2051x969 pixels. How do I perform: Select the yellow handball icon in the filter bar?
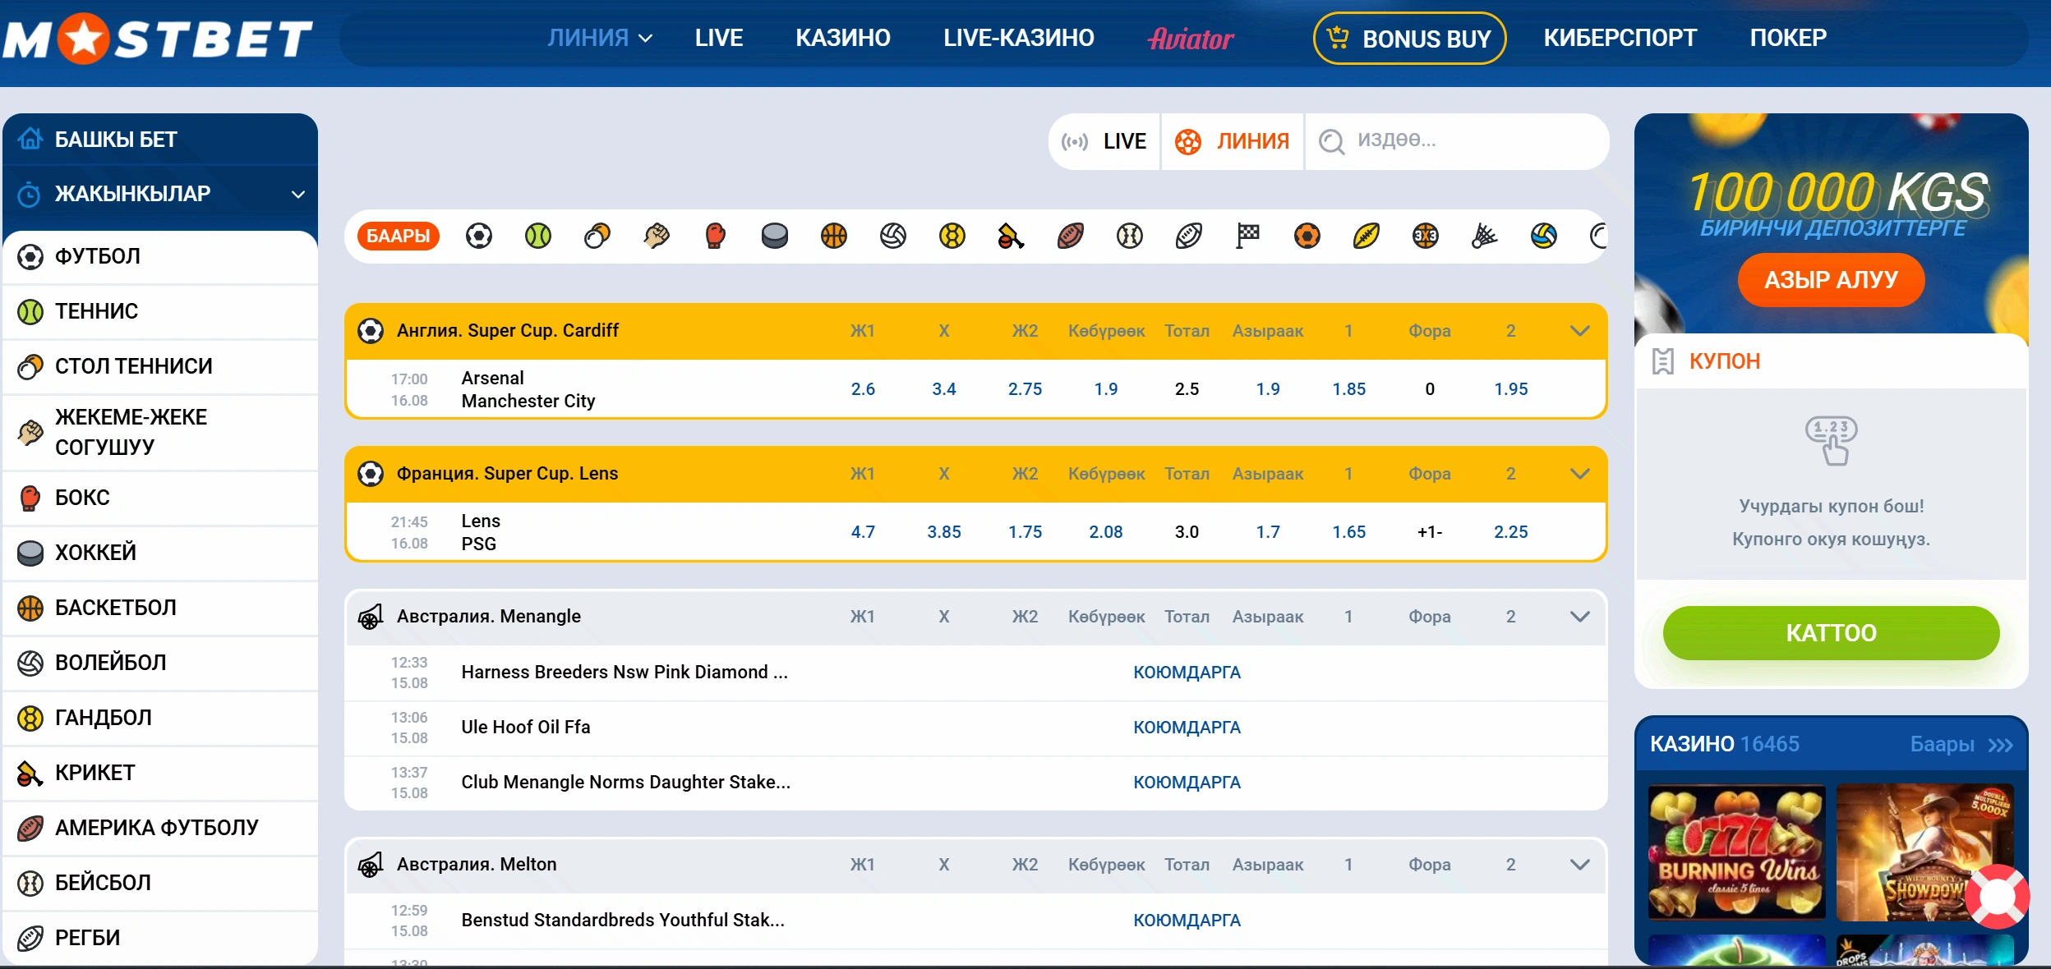pyautogui.click(x=952, y=237)
